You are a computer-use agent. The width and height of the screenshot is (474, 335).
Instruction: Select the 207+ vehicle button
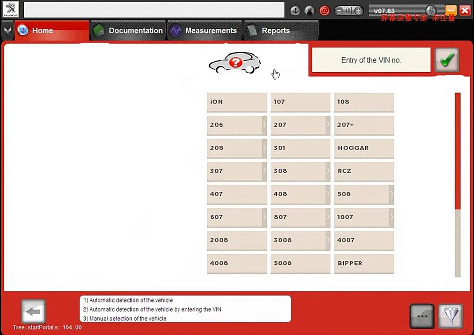(x=364, y=125)
